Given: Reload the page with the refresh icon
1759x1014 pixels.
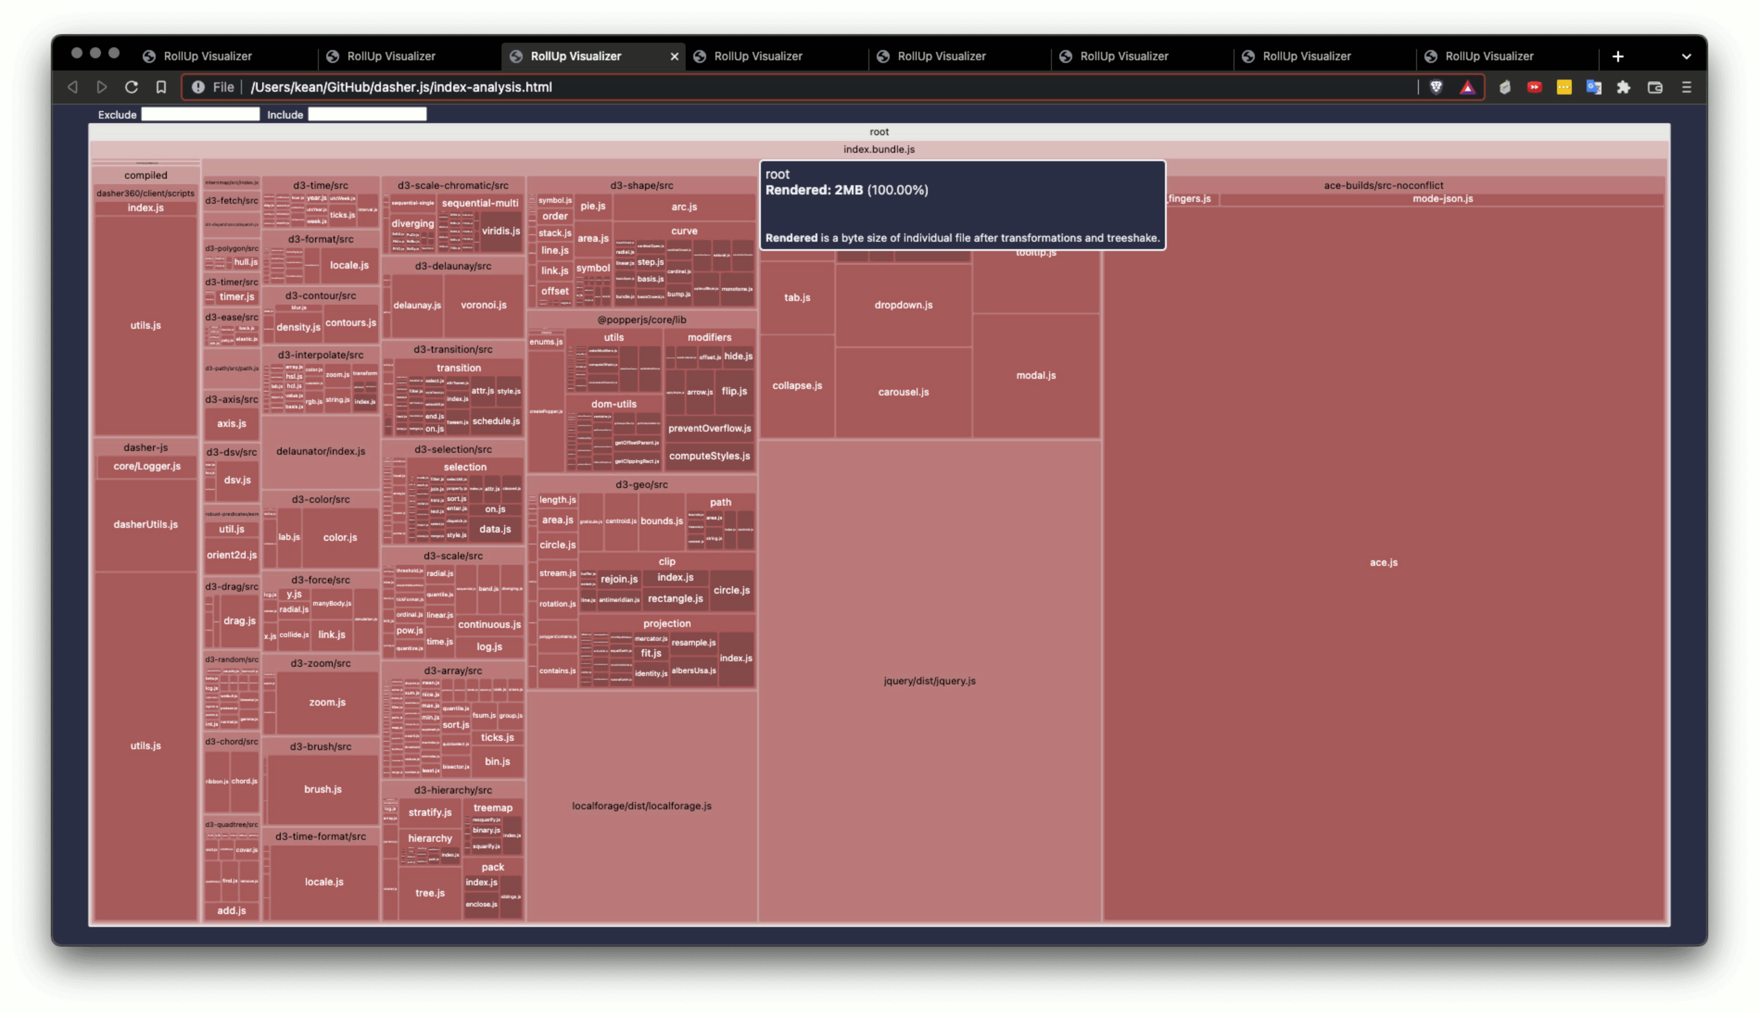Looking at the screenshot, I should coord(131,87).
